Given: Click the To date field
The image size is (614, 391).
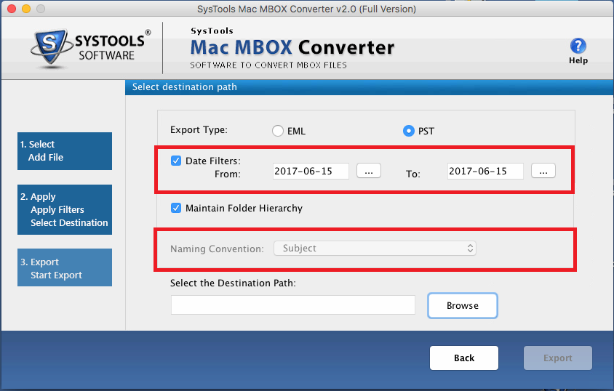Looking at the screenshot, I should [485, 171].
